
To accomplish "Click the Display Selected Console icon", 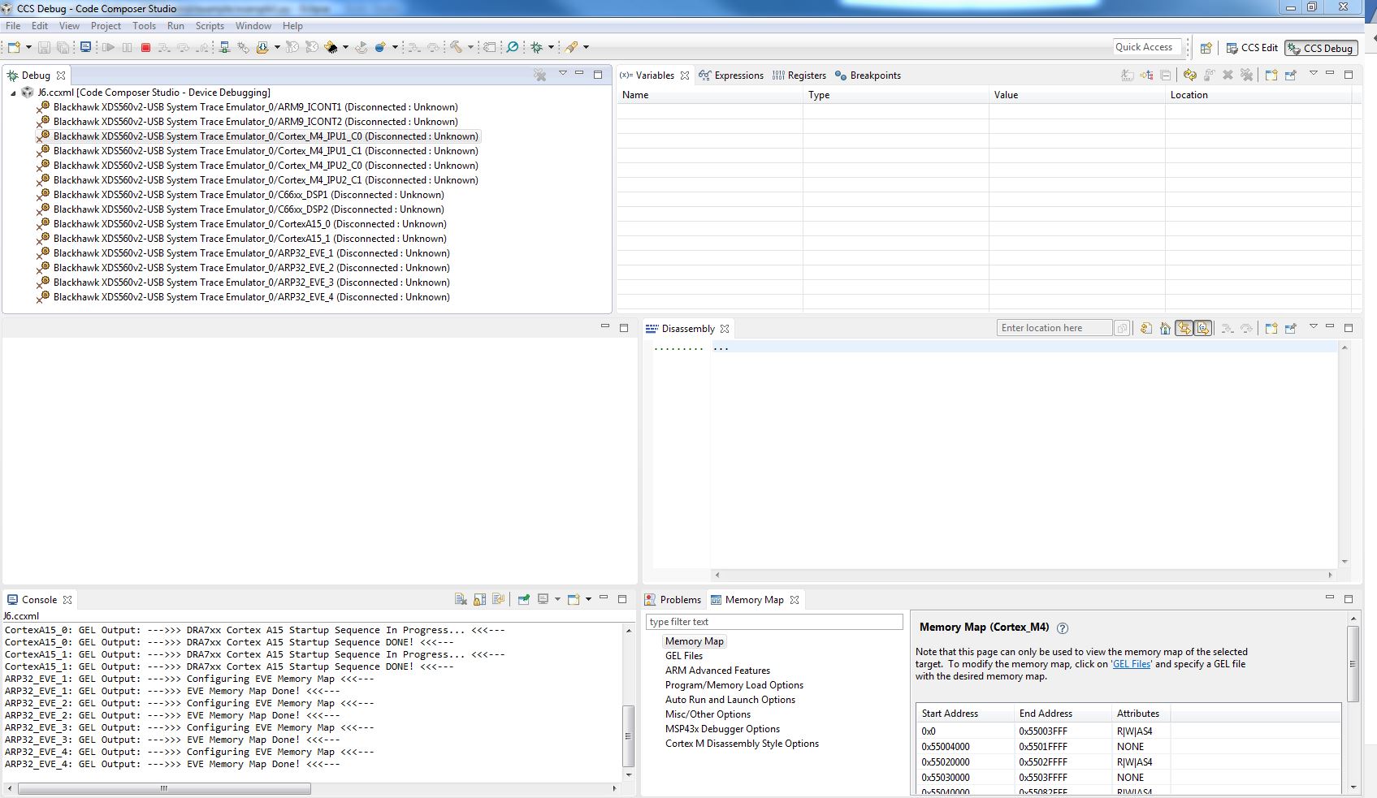I will [543, 600].
